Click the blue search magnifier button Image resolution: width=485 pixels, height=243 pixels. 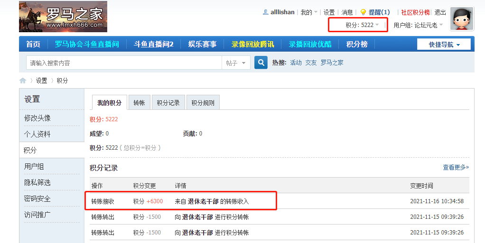tap(261, 63)
